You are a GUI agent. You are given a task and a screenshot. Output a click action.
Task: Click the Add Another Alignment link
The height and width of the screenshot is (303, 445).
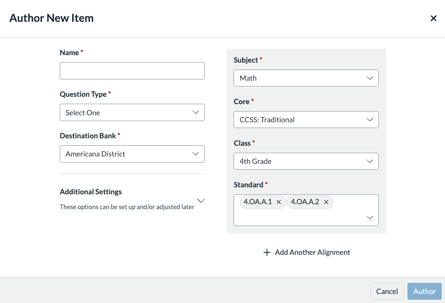point(312,252)
